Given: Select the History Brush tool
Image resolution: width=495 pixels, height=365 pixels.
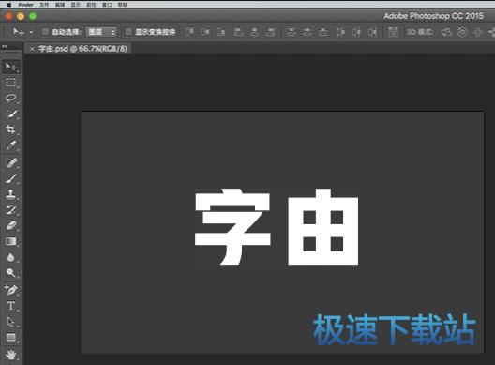Looking at the screenshot, I should (x=11, y=210).
